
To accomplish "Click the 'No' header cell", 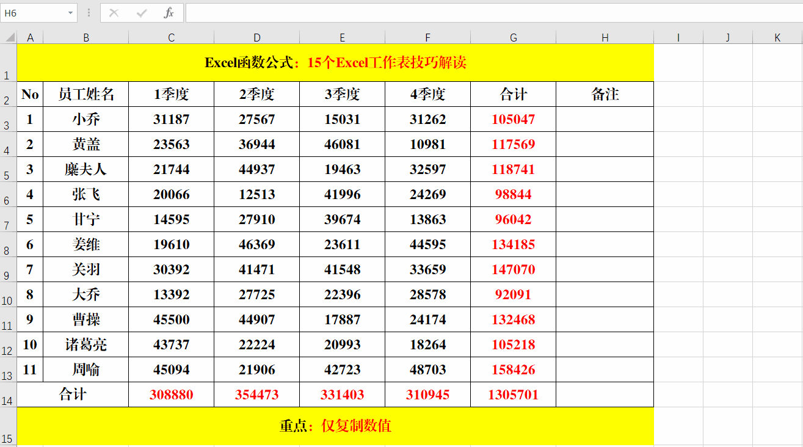I will 31,95.
